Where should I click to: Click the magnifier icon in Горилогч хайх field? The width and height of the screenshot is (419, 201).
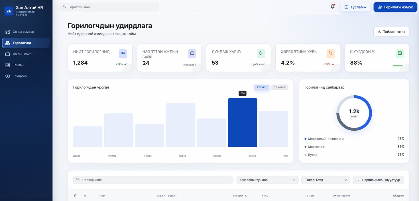click(x=64, y=7)
